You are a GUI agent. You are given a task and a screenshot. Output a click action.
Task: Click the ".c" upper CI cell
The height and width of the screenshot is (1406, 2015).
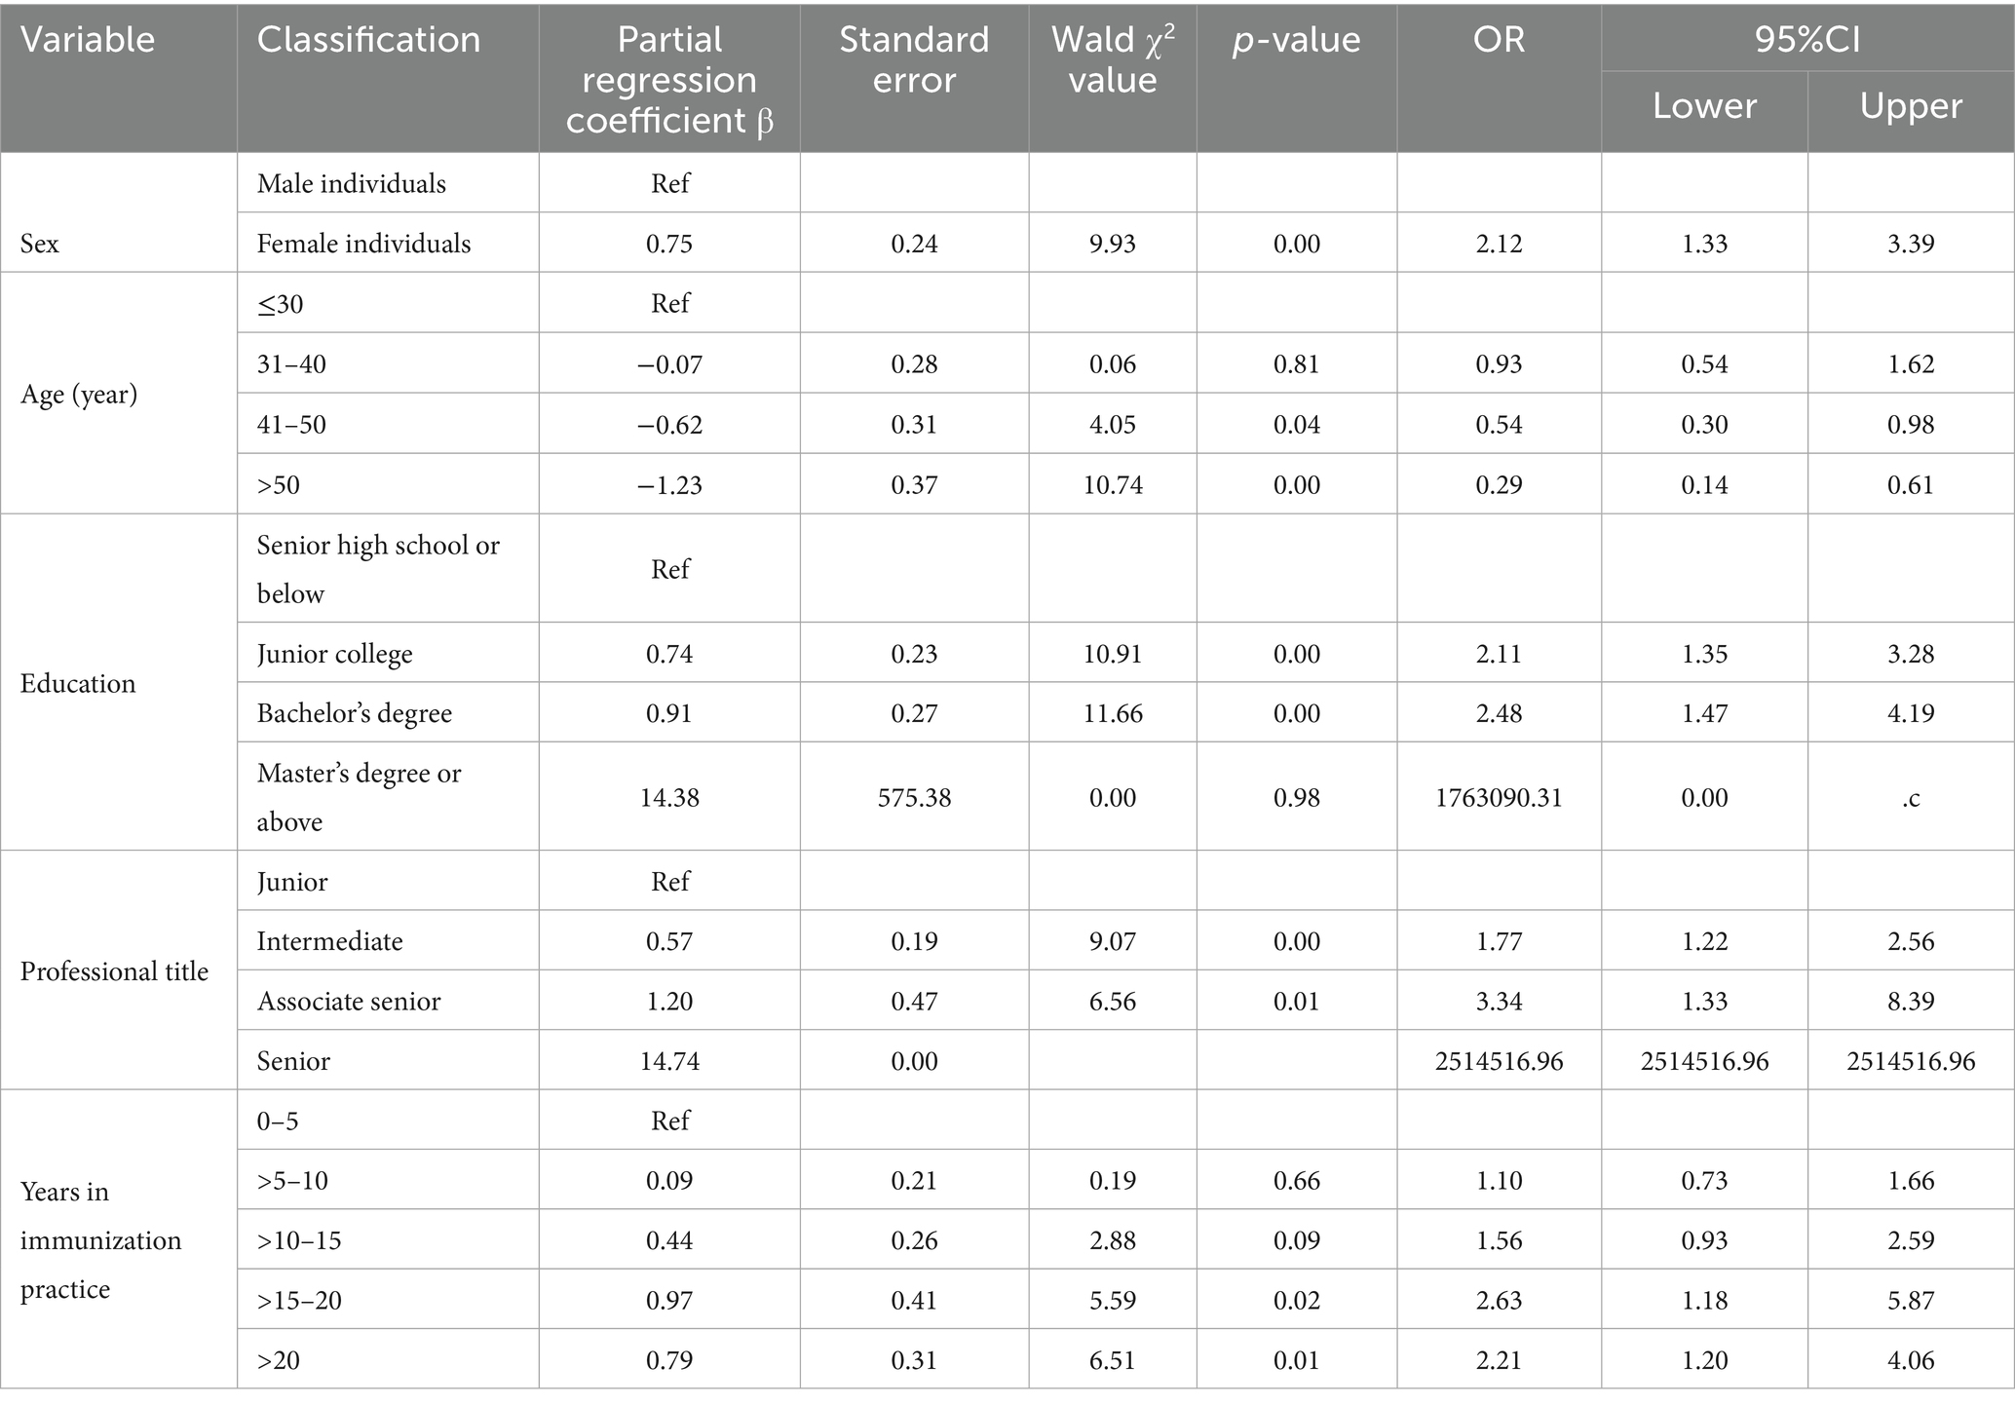point(1911,798)
